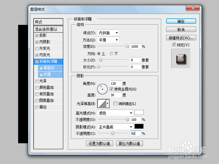Click the style preview thumbnail
219x164 pixels.
pyautogui.click(x=181, y=59)
